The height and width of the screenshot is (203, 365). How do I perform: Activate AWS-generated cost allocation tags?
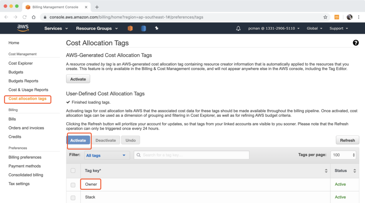click(78, 79)
